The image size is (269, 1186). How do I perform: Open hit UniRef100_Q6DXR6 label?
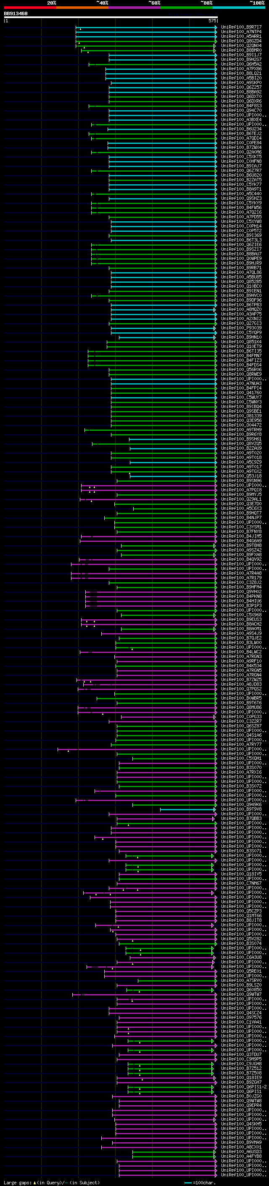click(241, 101)
